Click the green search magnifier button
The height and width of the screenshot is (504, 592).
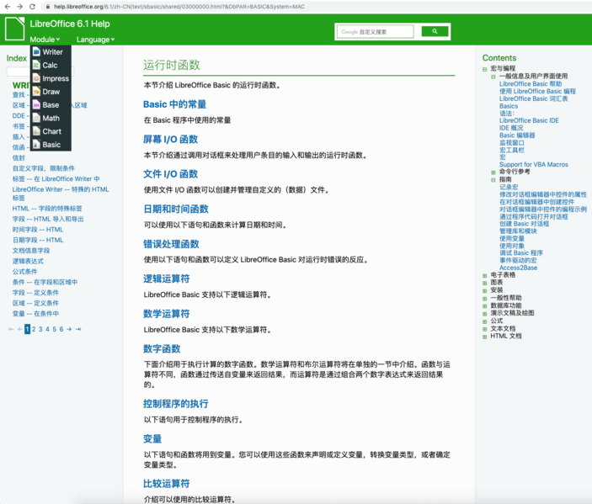point(435,32)
